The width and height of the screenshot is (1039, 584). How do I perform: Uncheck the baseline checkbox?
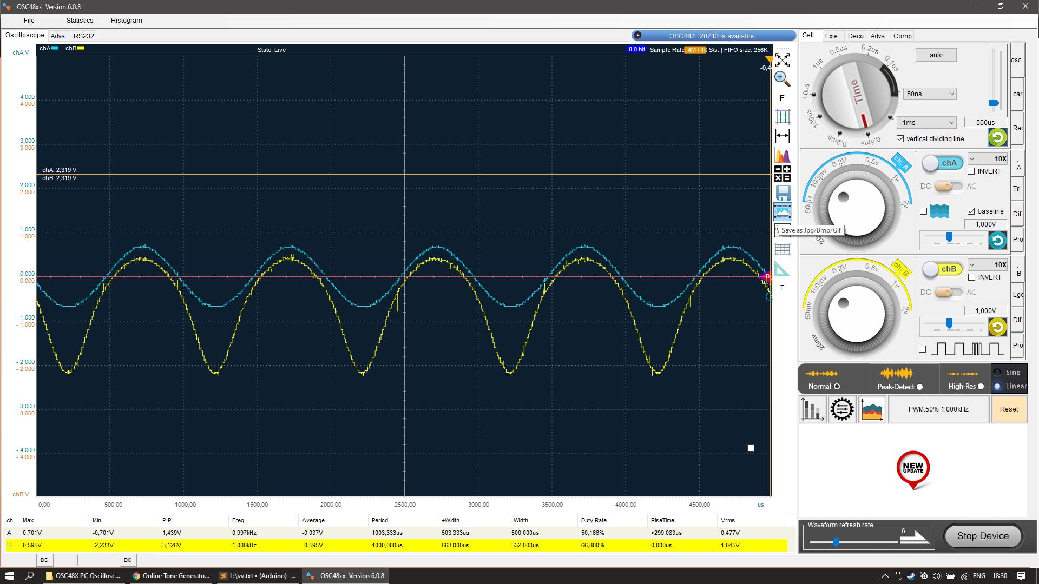pyautogui.click(x=971, y=211)
